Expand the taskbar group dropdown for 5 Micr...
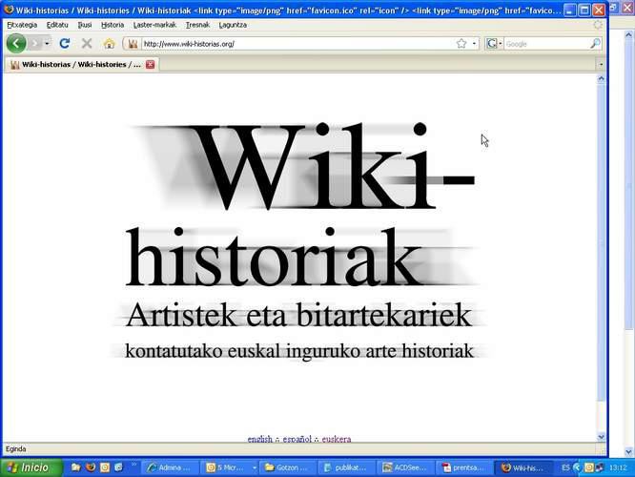The image size is (635, 477). click(254, 467)
